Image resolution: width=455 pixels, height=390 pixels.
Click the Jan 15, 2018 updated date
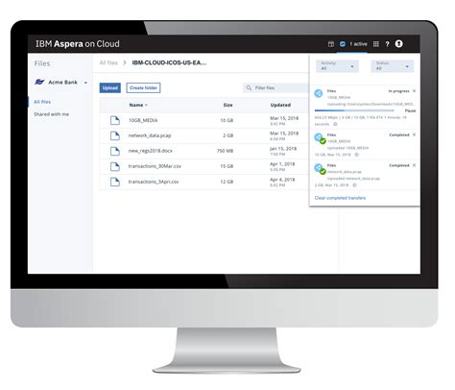coord(283,149)
